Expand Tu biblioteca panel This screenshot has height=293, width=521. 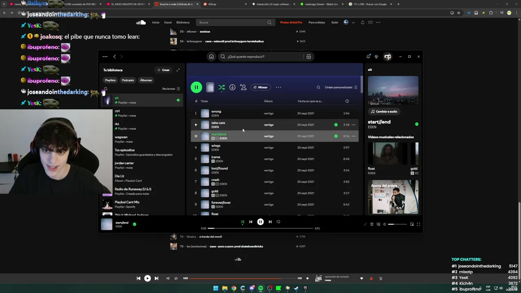pyautogui.click(x=178, y=70)
